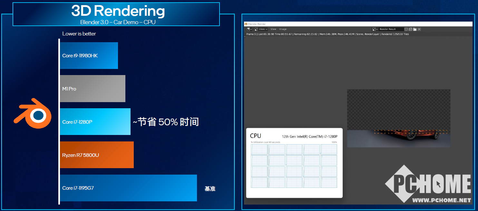Click the first CPU core graph in the top row
Viewport: 478px width, 211px height.
pos(259,149)
